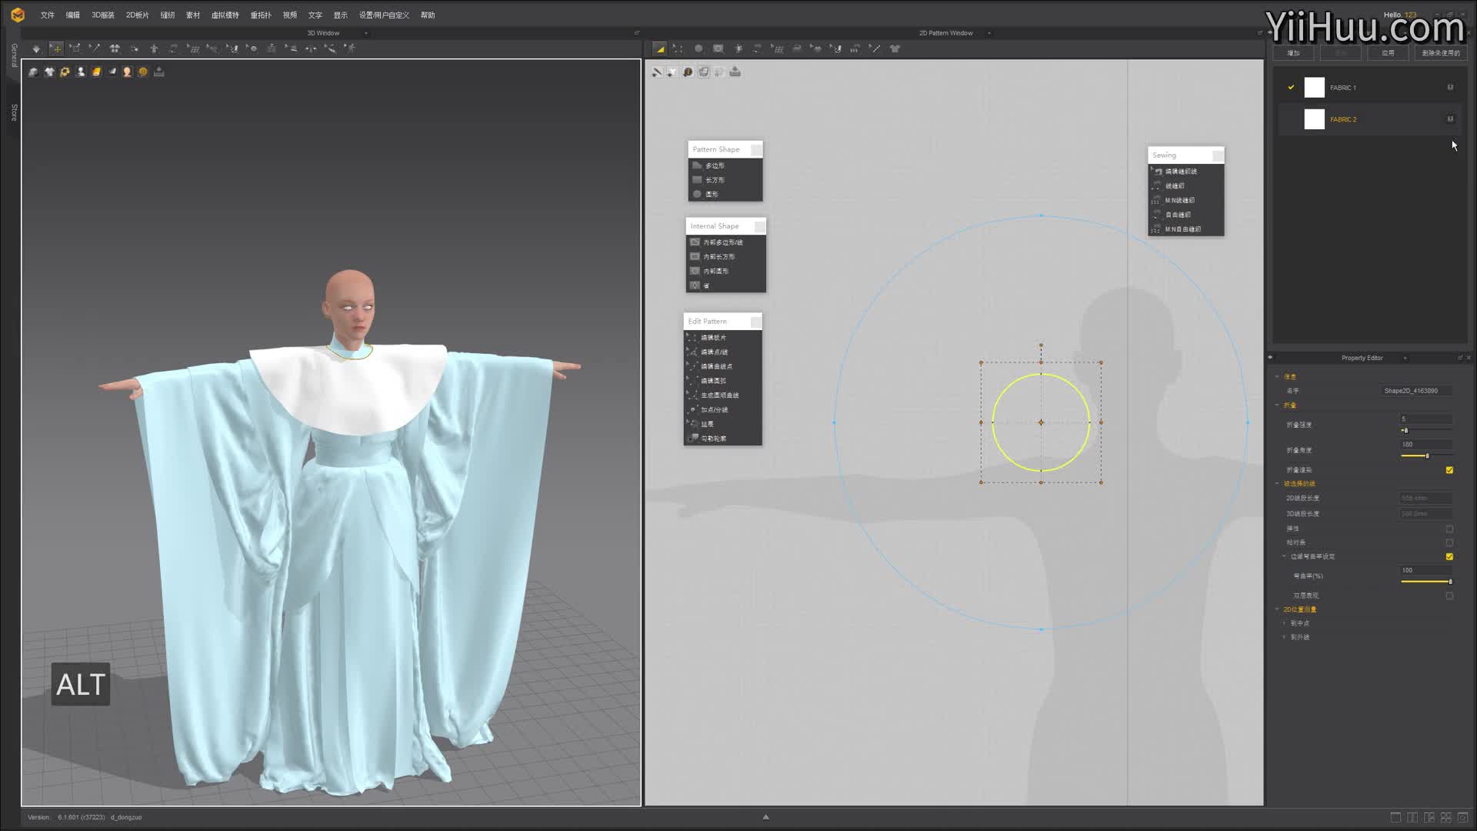Select the 编辑板片 edit pattern tool

(713, 338)
